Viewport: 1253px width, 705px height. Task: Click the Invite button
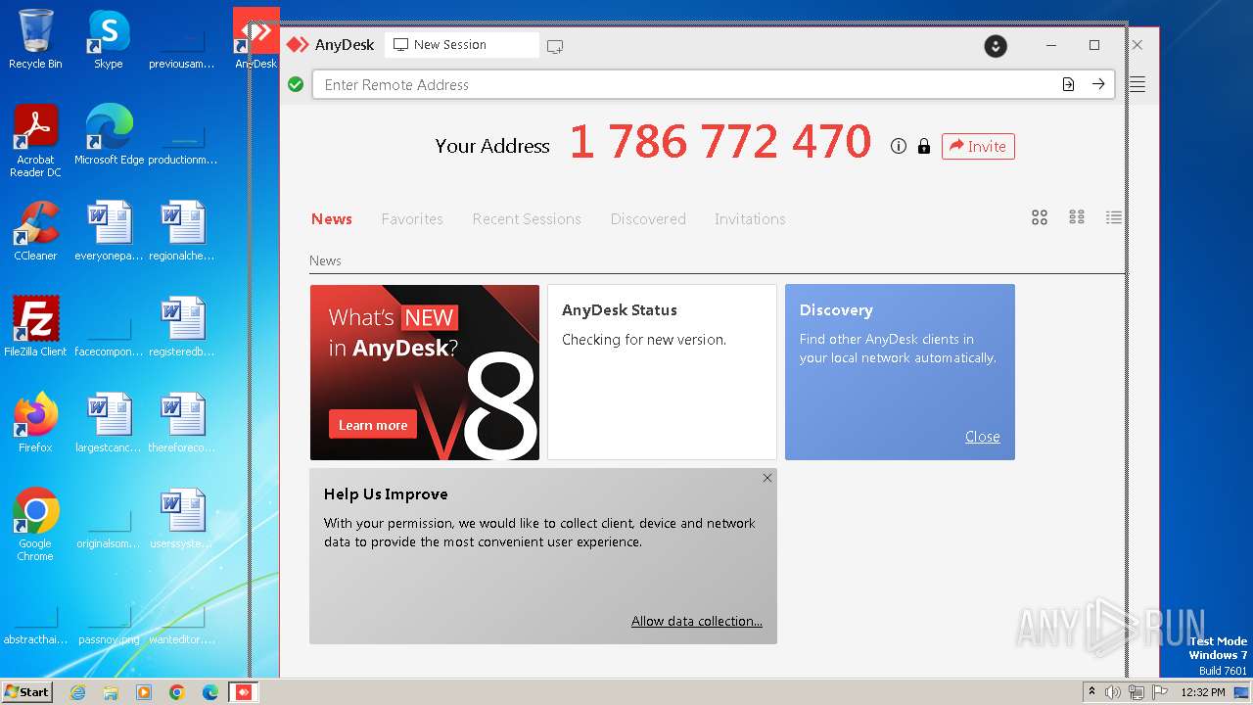click(978, 146)
